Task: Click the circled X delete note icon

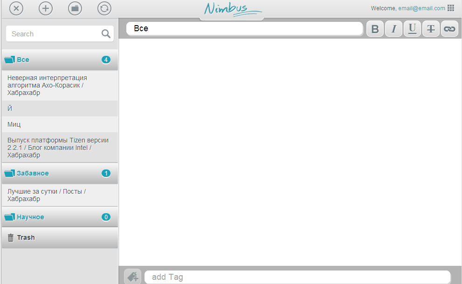Action: click(16, 8)
